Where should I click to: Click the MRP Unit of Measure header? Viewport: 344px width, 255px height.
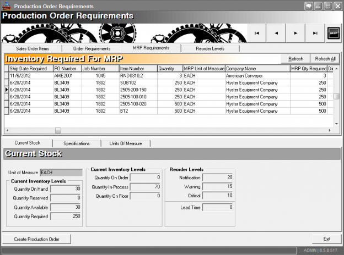click(204, 69)
